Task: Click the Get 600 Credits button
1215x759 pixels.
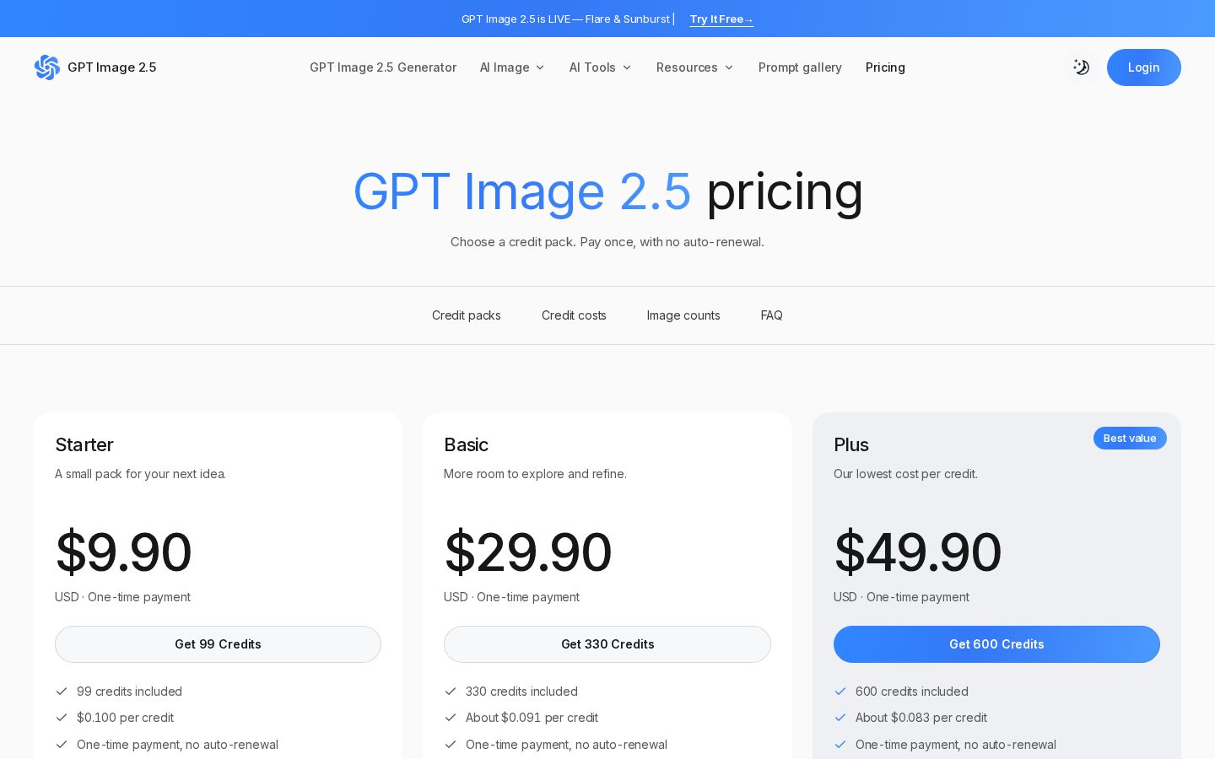Action: tap(996, 644)
